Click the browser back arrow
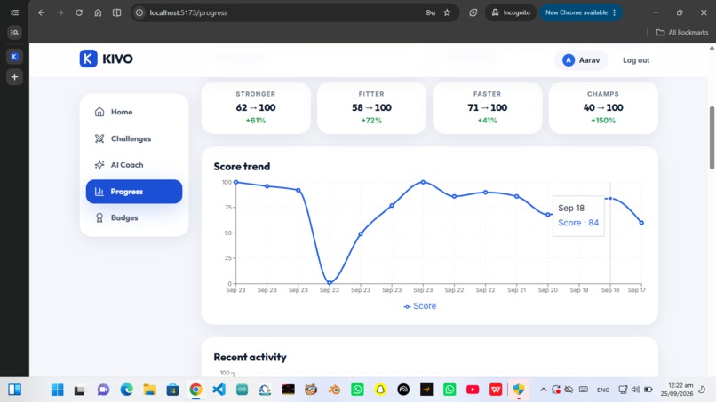The width and height of the screenshot is (716, 402). click(42, 12)
